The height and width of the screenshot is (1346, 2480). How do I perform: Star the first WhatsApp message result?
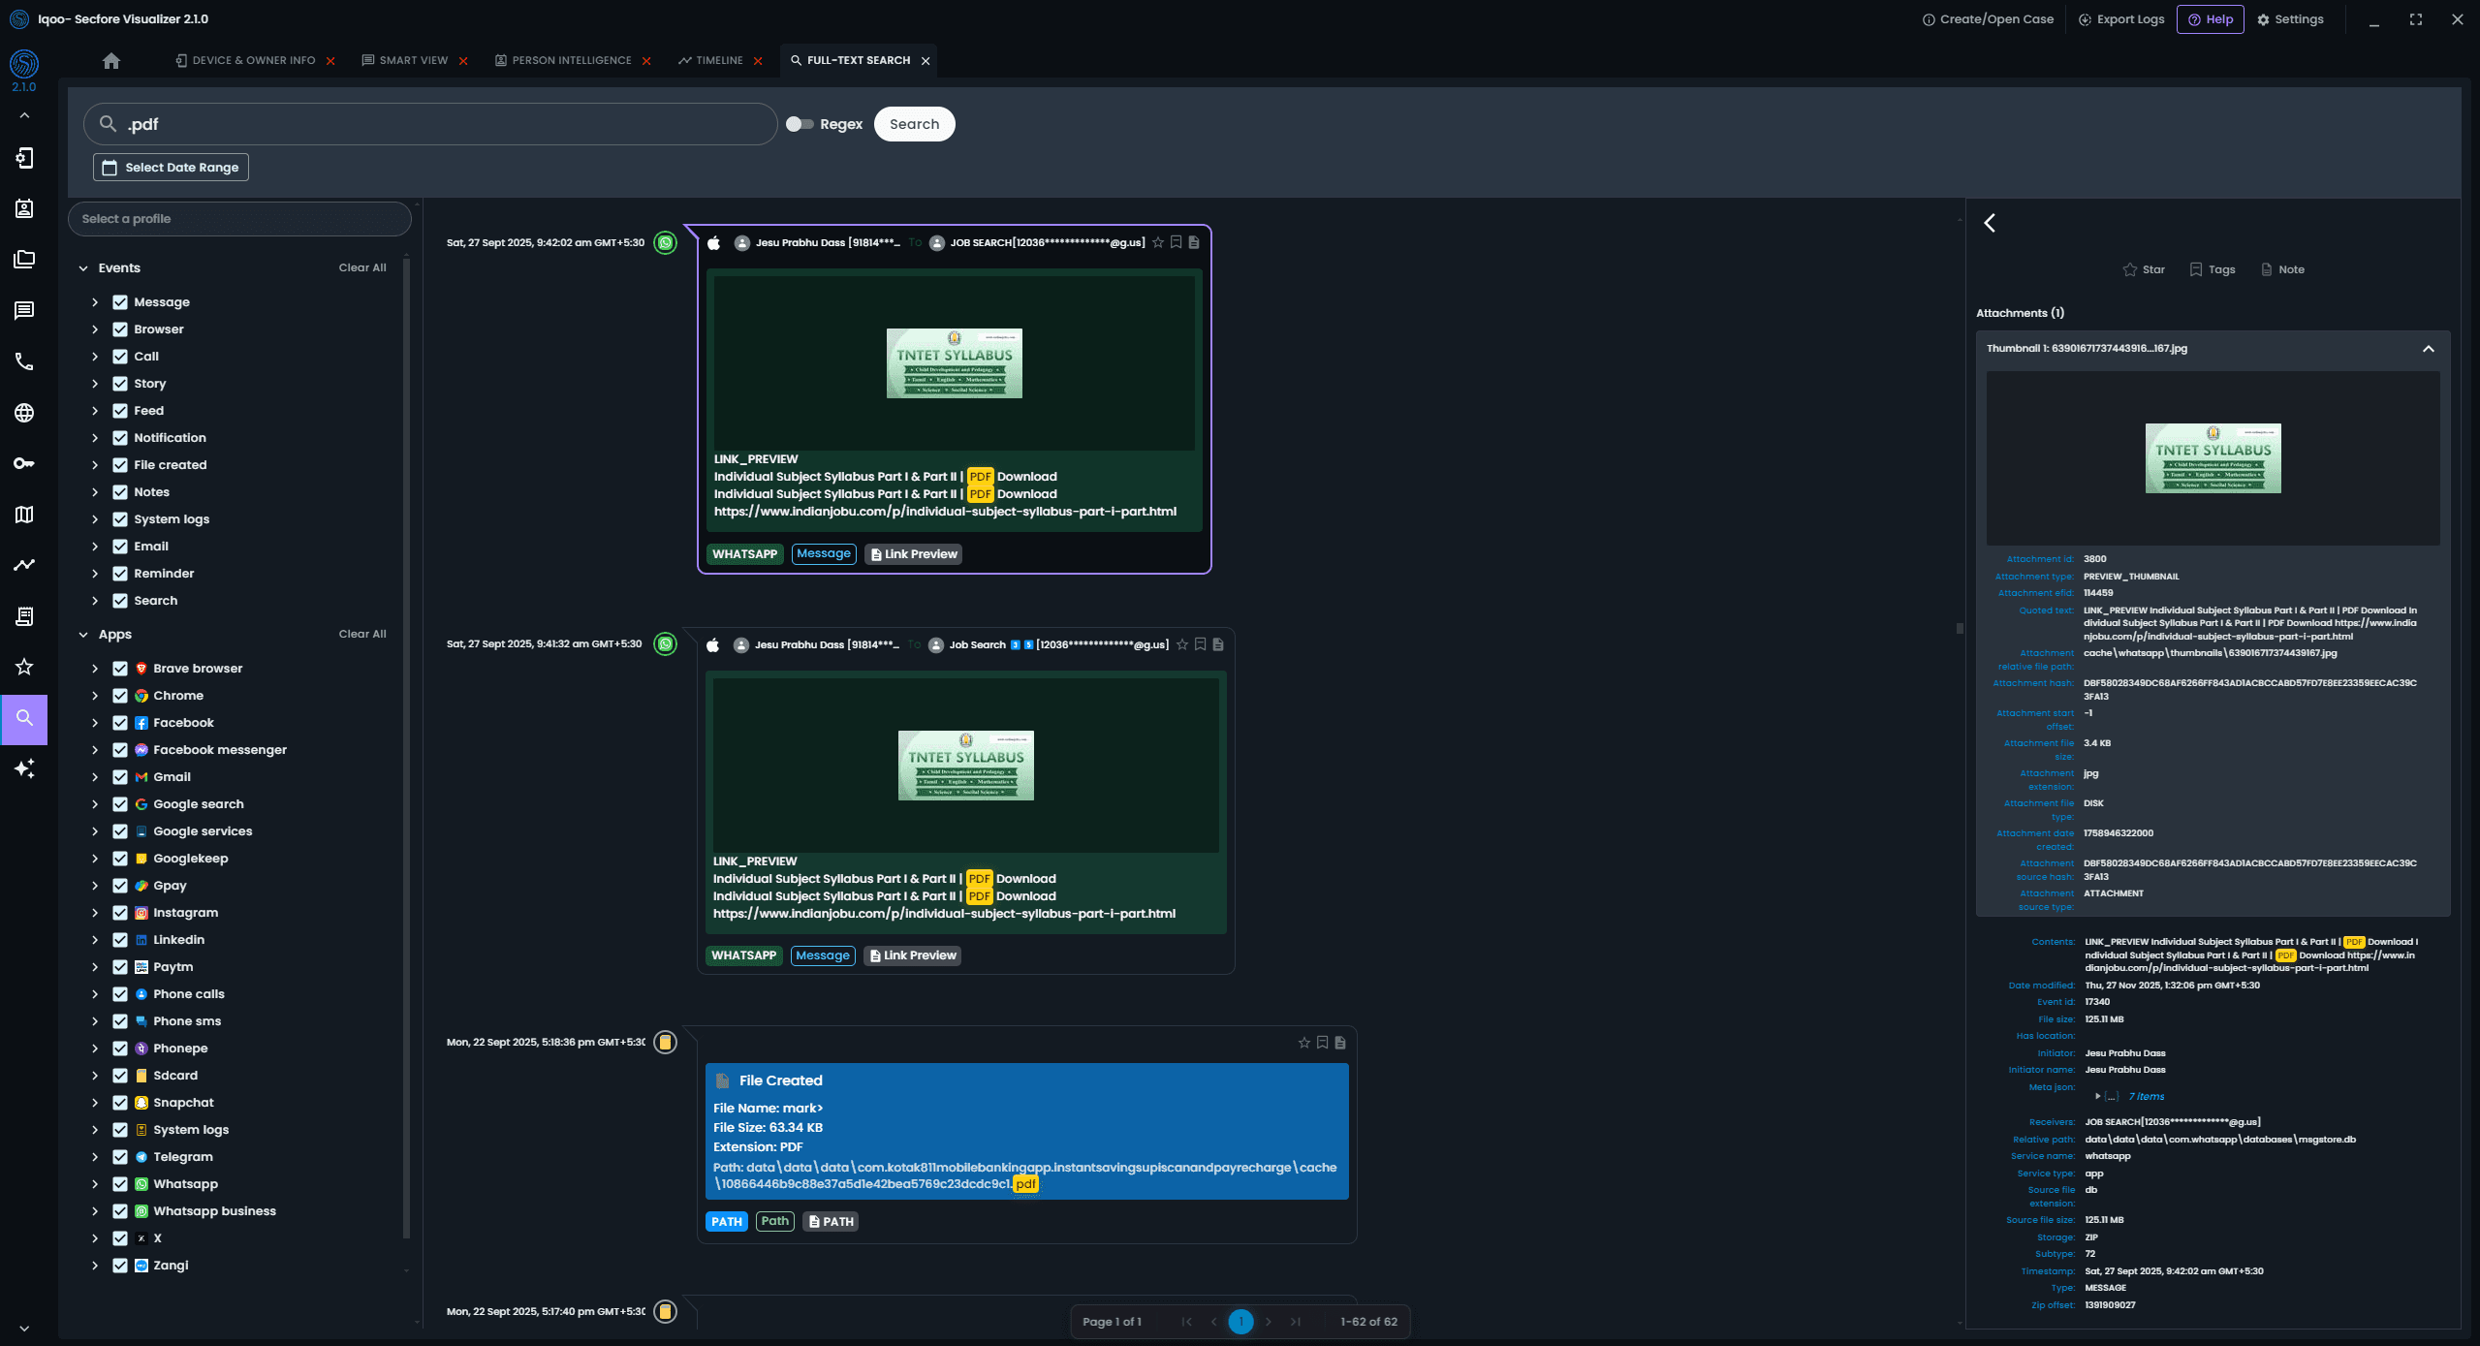click(x=1158, y=242)
